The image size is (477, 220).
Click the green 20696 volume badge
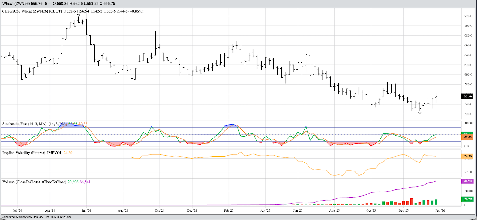click(468, 199)
